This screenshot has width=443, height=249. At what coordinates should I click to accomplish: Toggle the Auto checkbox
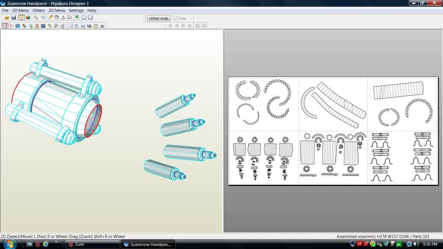click(176, 18)
